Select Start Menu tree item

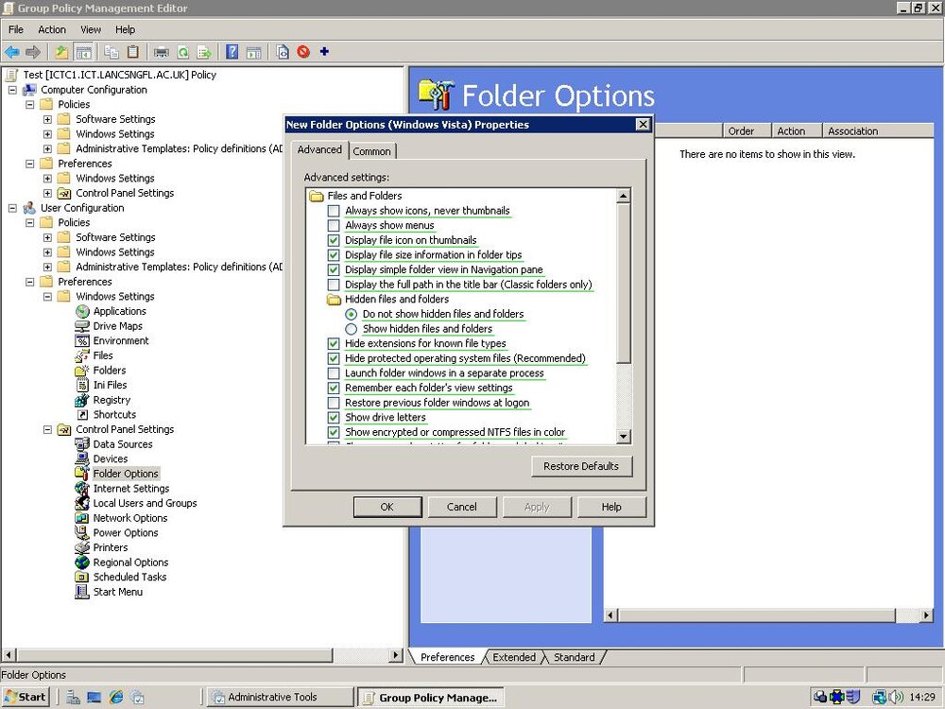(117, 592)
